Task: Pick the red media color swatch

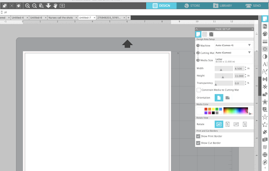Action: pos(206,109)
